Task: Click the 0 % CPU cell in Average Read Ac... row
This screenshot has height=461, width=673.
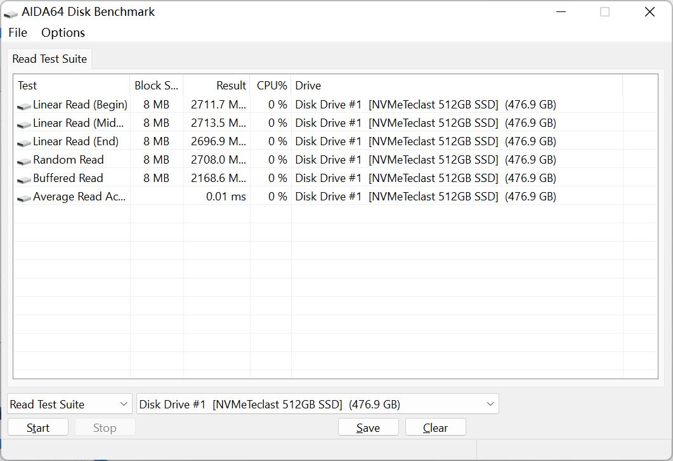Action: [x=278, y=197]
